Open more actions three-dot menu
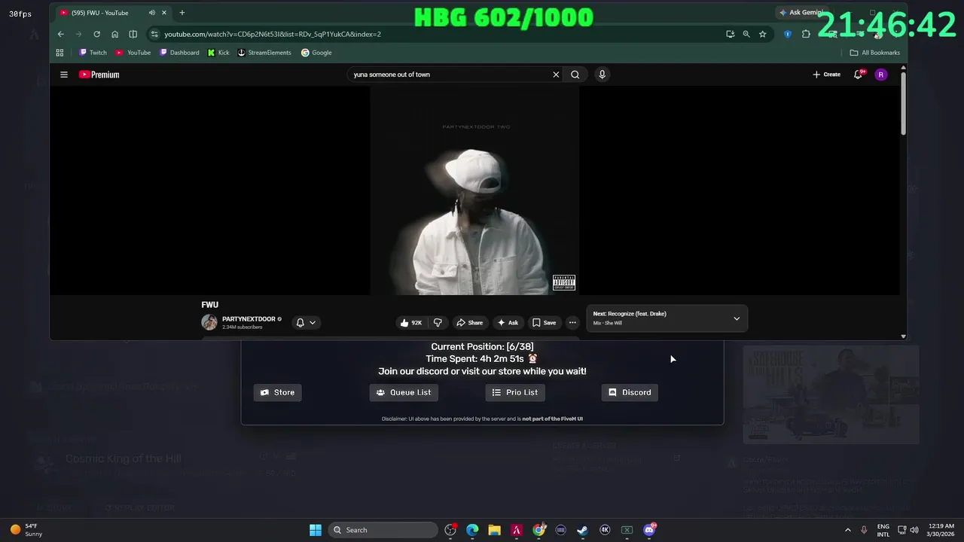Screen dimensions: 964x542 click(x=572, y=322)
